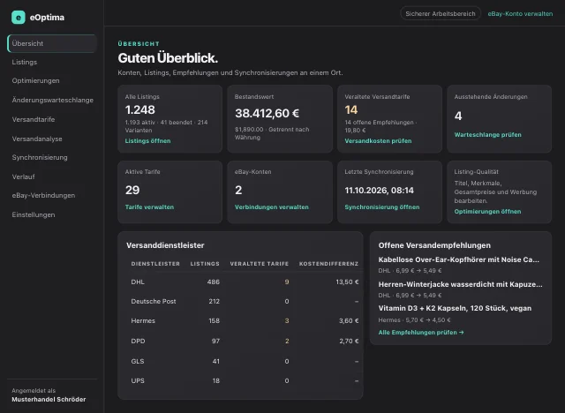
Task: Click the DIENSTLEISTER column header
Action: pyautogui.click(x=155, y=264)
